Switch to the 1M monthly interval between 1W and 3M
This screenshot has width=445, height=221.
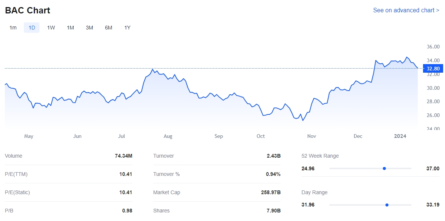click(x=70, y=28)
